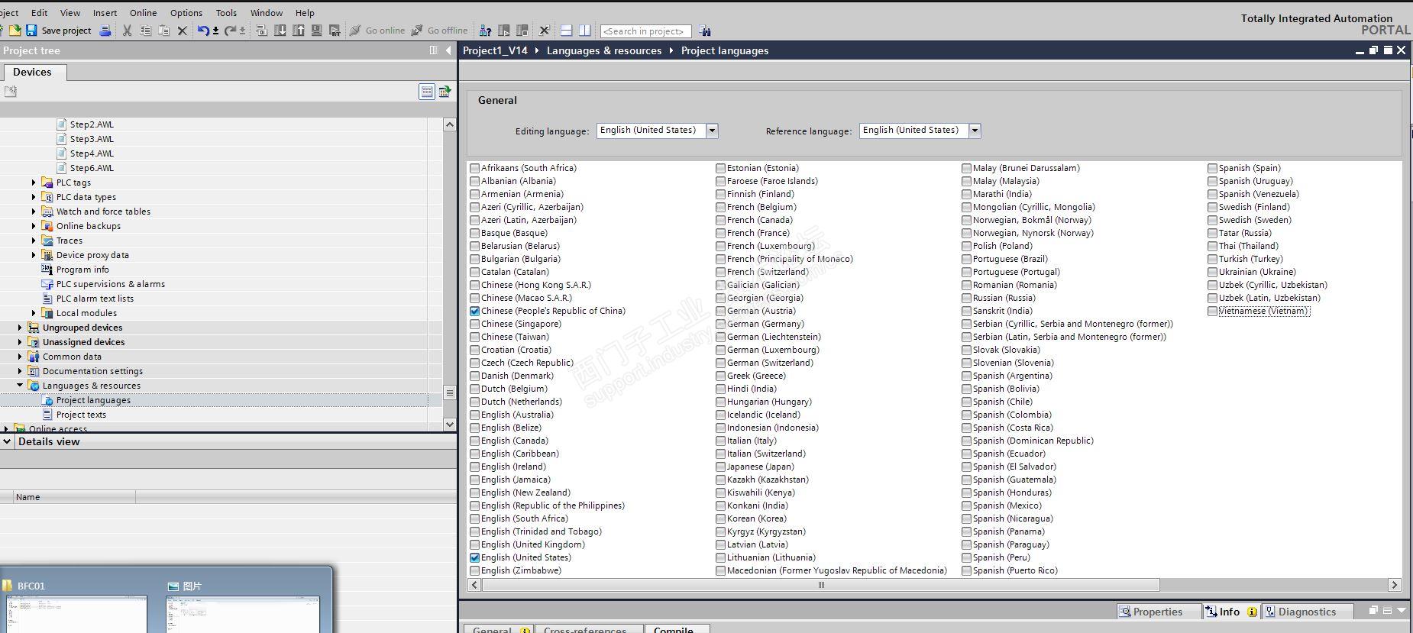Click the Cross-references X icon in toolbar
The width and height of the screenshot is (1413, 633).
click(x=544, y=31)
